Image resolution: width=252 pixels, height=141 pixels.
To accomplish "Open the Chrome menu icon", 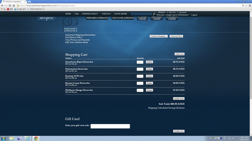I will (x=250, y=5).
